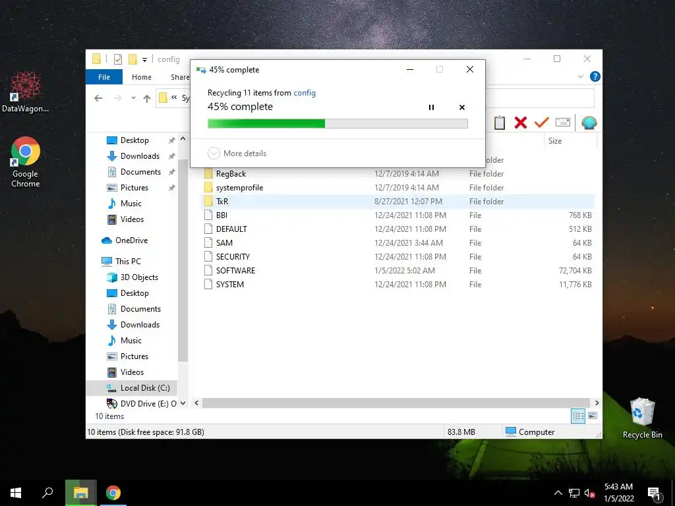
Task: Open the config link in progress dialog
Action: 305,92
